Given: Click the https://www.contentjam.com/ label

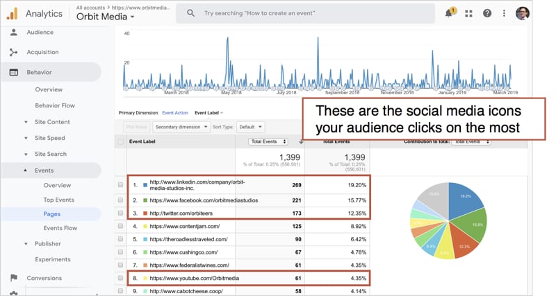Looking at the screenshot, I should pyautogui.click(x=185, y=226).
